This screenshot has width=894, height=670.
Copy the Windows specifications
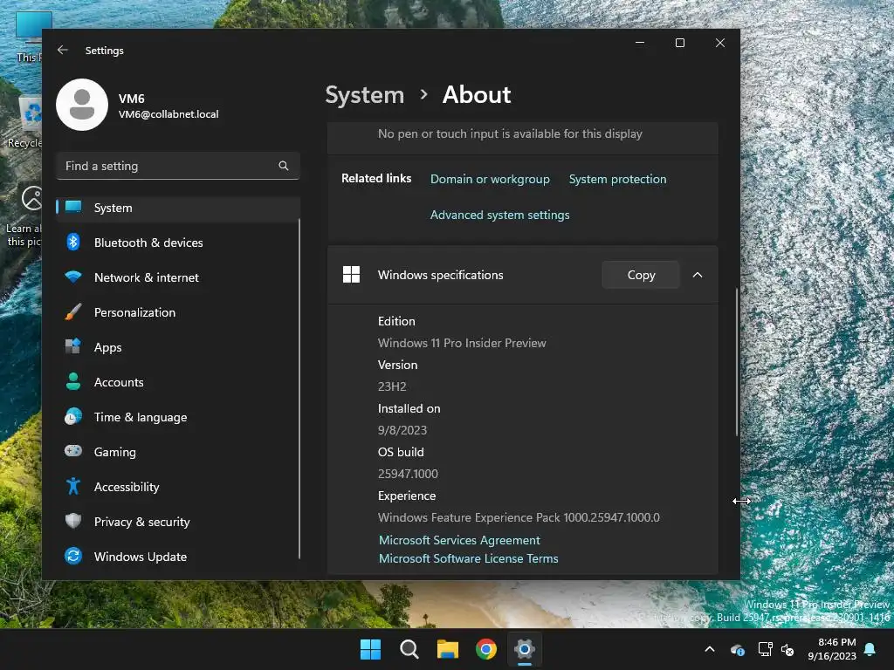[641, 275]
